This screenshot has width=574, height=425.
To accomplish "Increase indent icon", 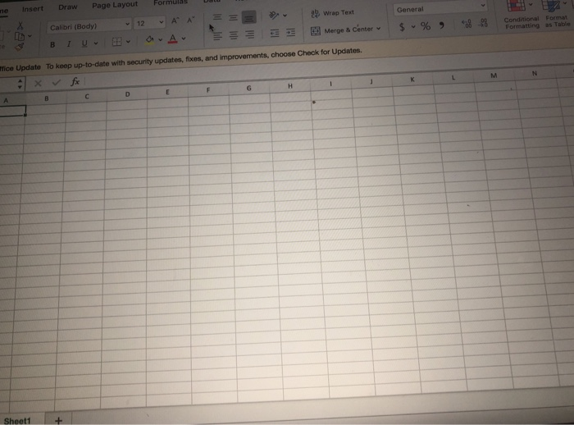I will click(x=290, y=33).
